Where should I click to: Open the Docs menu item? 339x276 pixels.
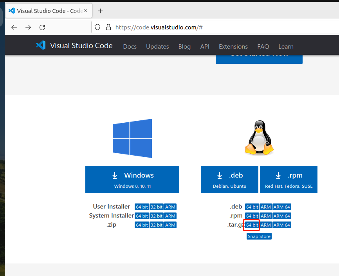tap(130, 46)
